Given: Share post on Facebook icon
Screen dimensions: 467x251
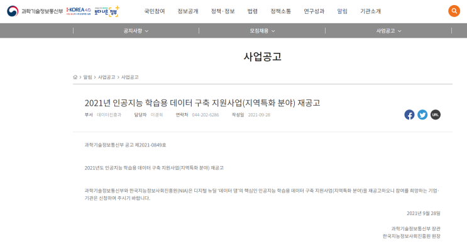Looking at the screenshot, I should (x=409, y=114).
